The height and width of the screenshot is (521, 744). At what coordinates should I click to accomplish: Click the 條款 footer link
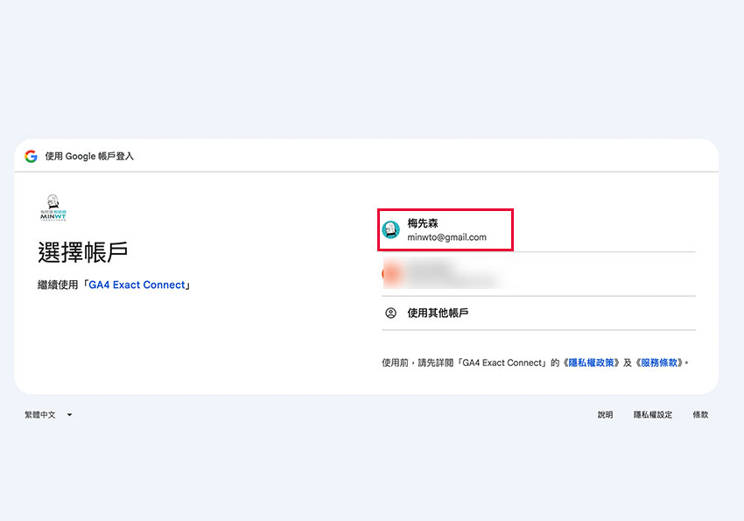coord(700,415)
